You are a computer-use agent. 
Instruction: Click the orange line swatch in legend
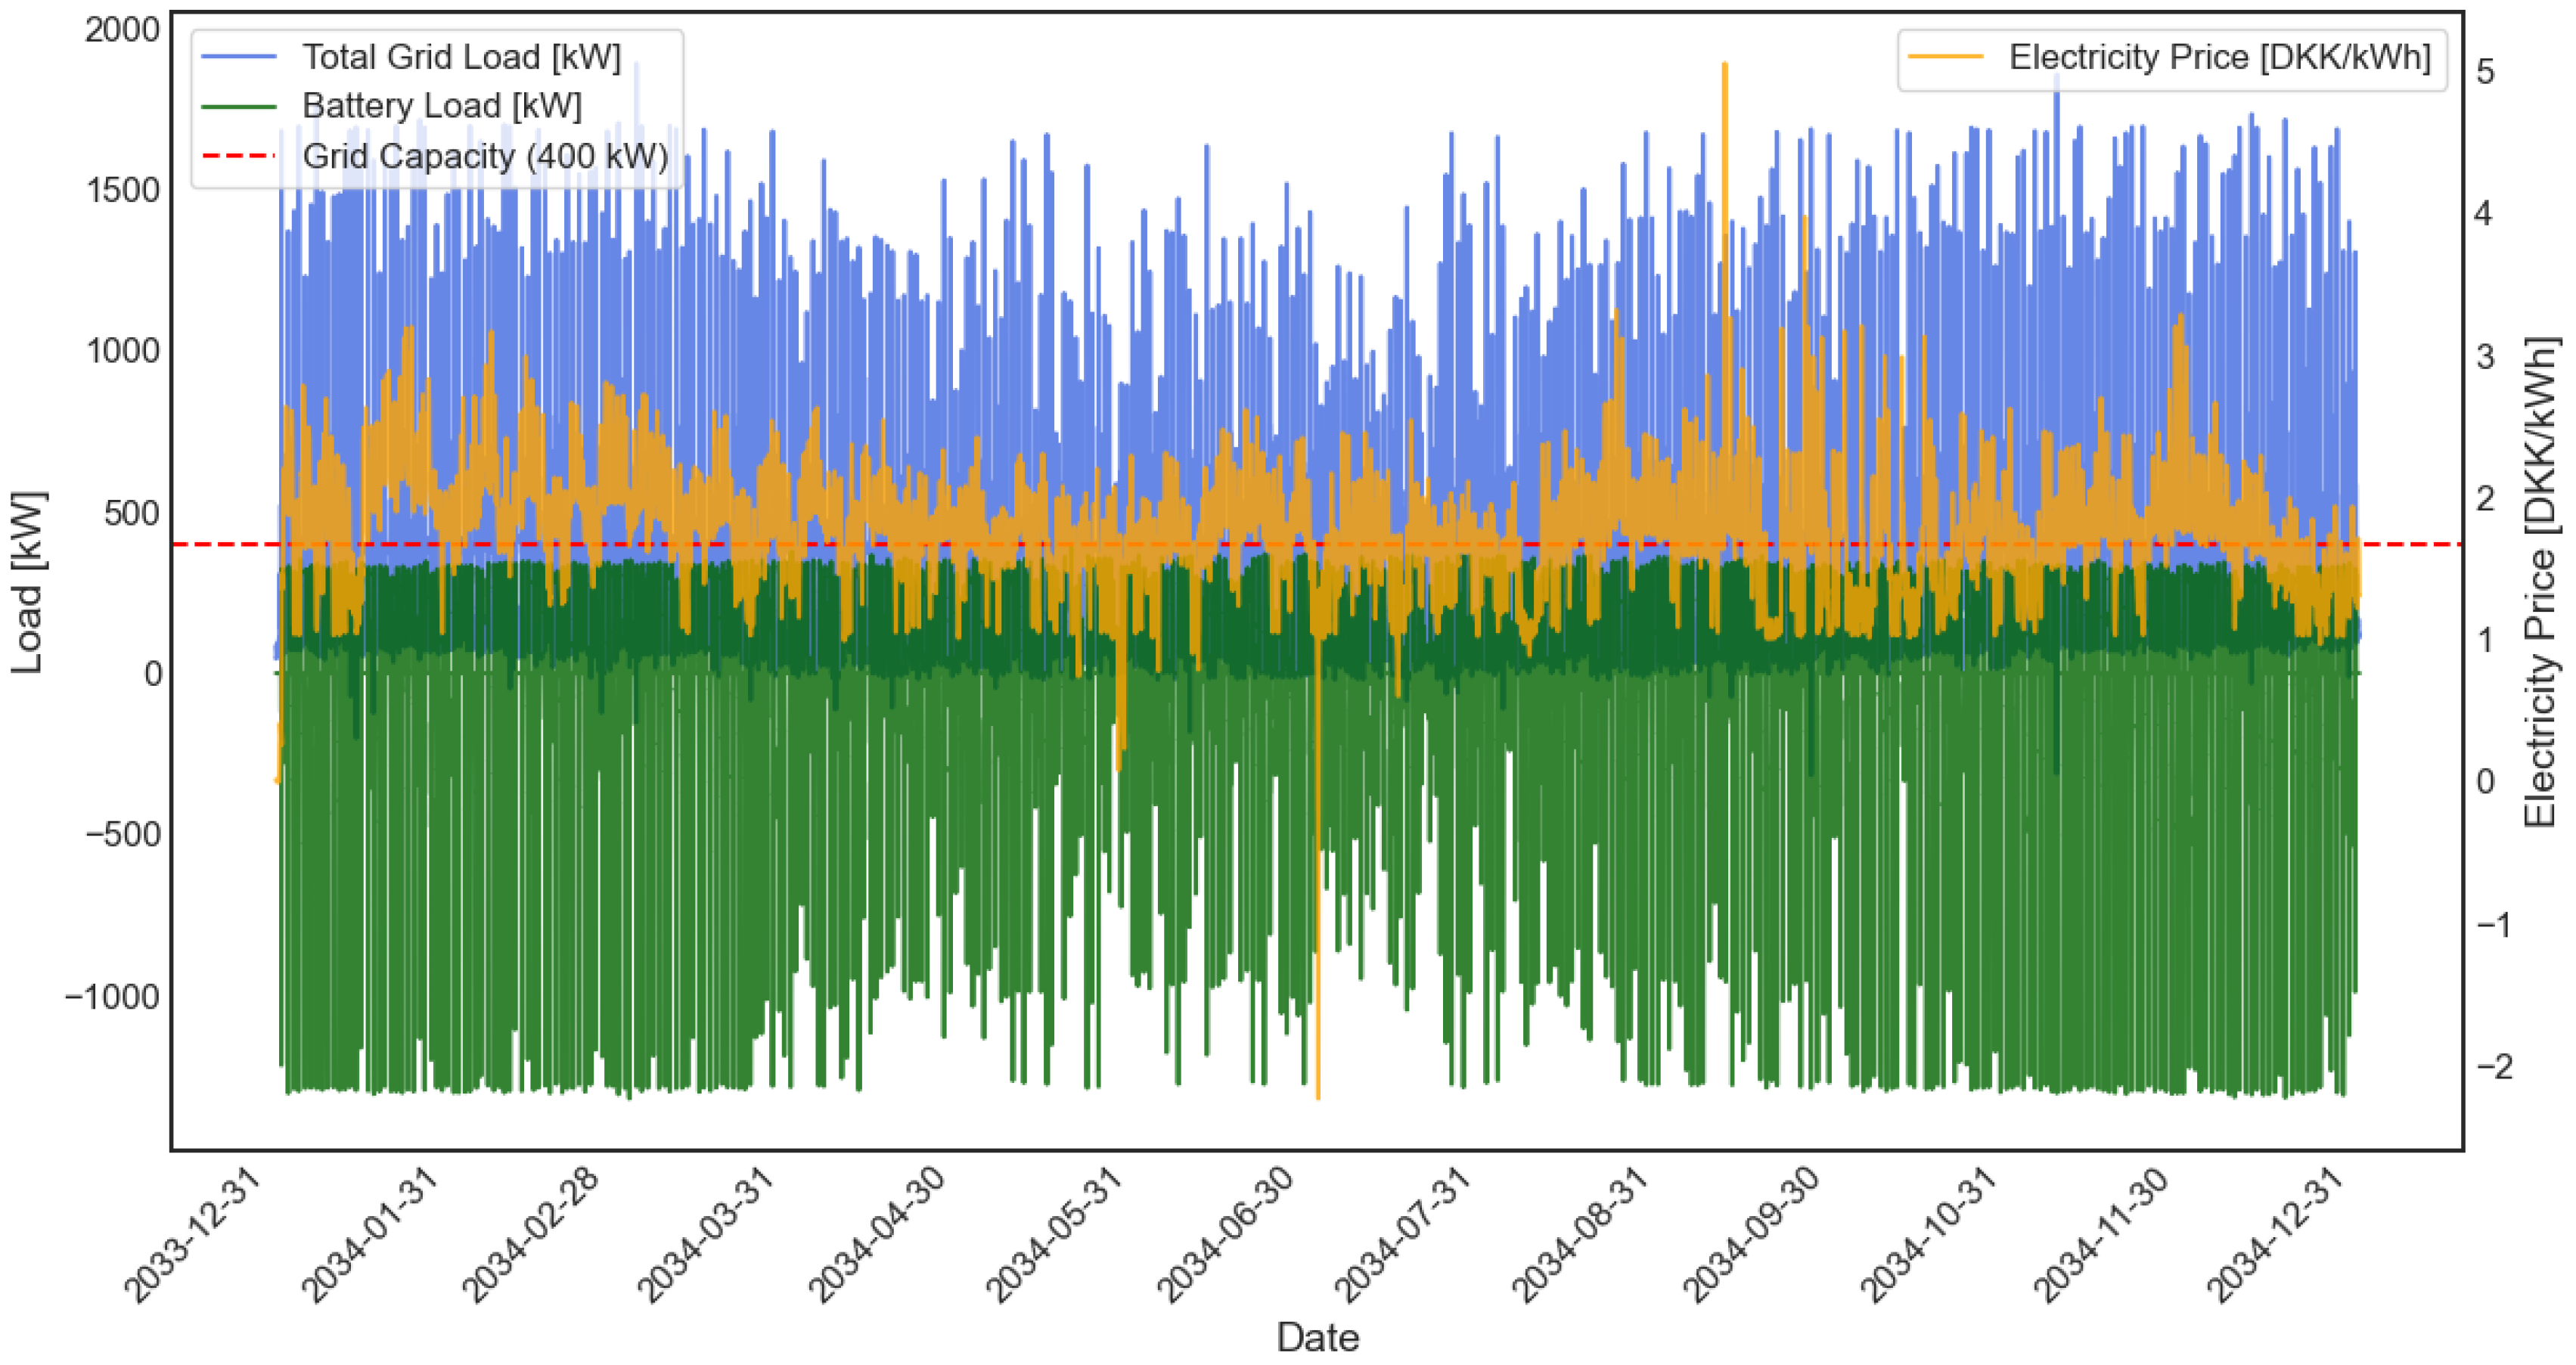pyautogui.click(x=1945, y=57)
